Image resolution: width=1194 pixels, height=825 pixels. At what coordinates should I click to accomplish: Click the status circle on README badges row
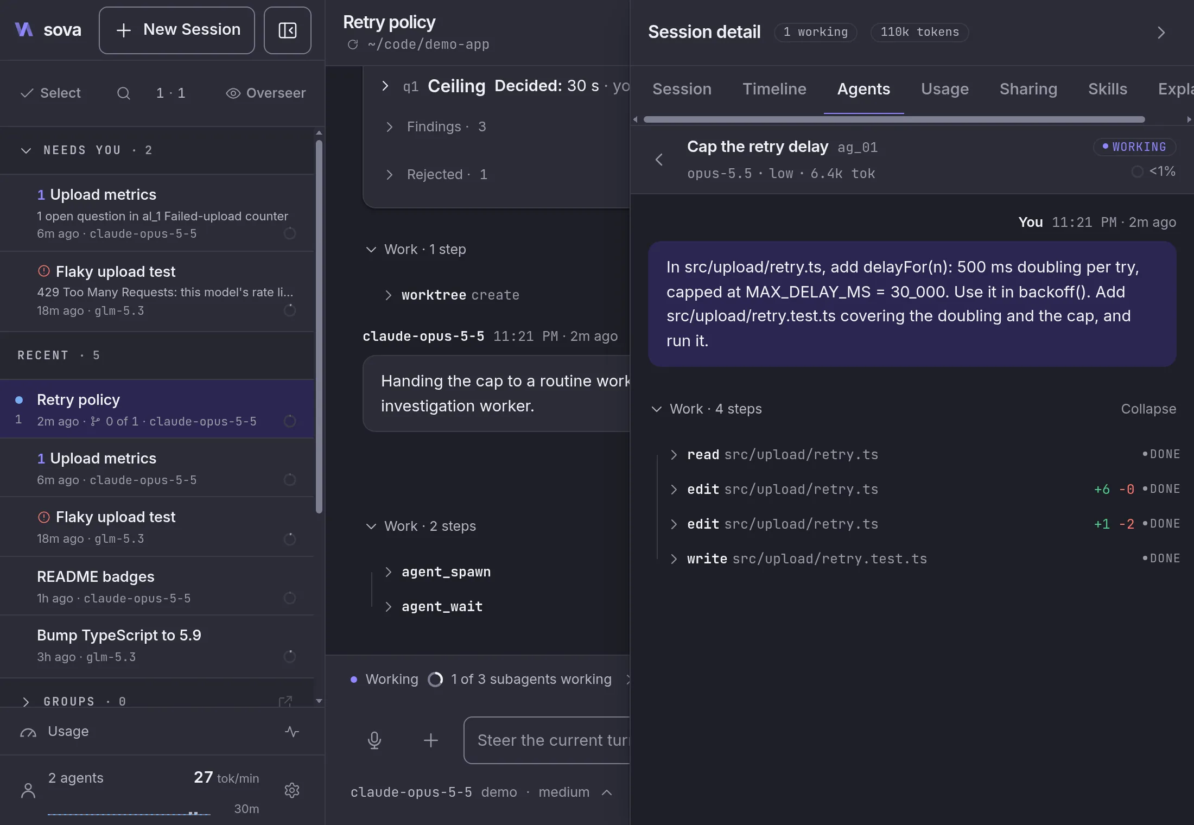(290, 598)
